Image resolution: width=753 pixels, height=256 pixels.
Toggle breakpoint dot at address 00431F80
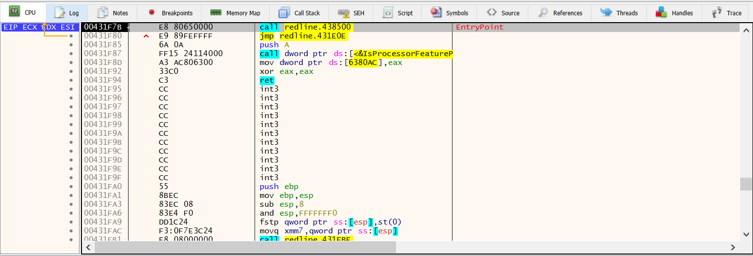pyautogui.click(x=72, y=36)
